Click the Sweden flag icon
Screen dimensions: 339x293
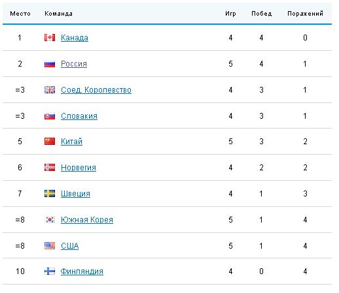point(50,194)
